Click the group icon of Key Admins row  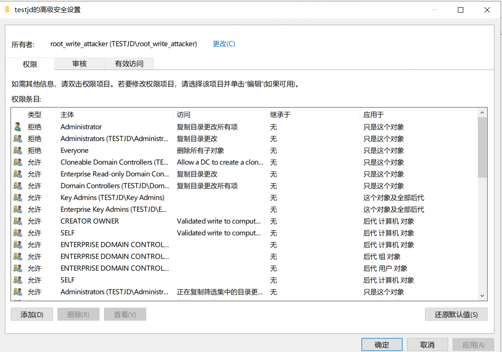tap(18, 198)
